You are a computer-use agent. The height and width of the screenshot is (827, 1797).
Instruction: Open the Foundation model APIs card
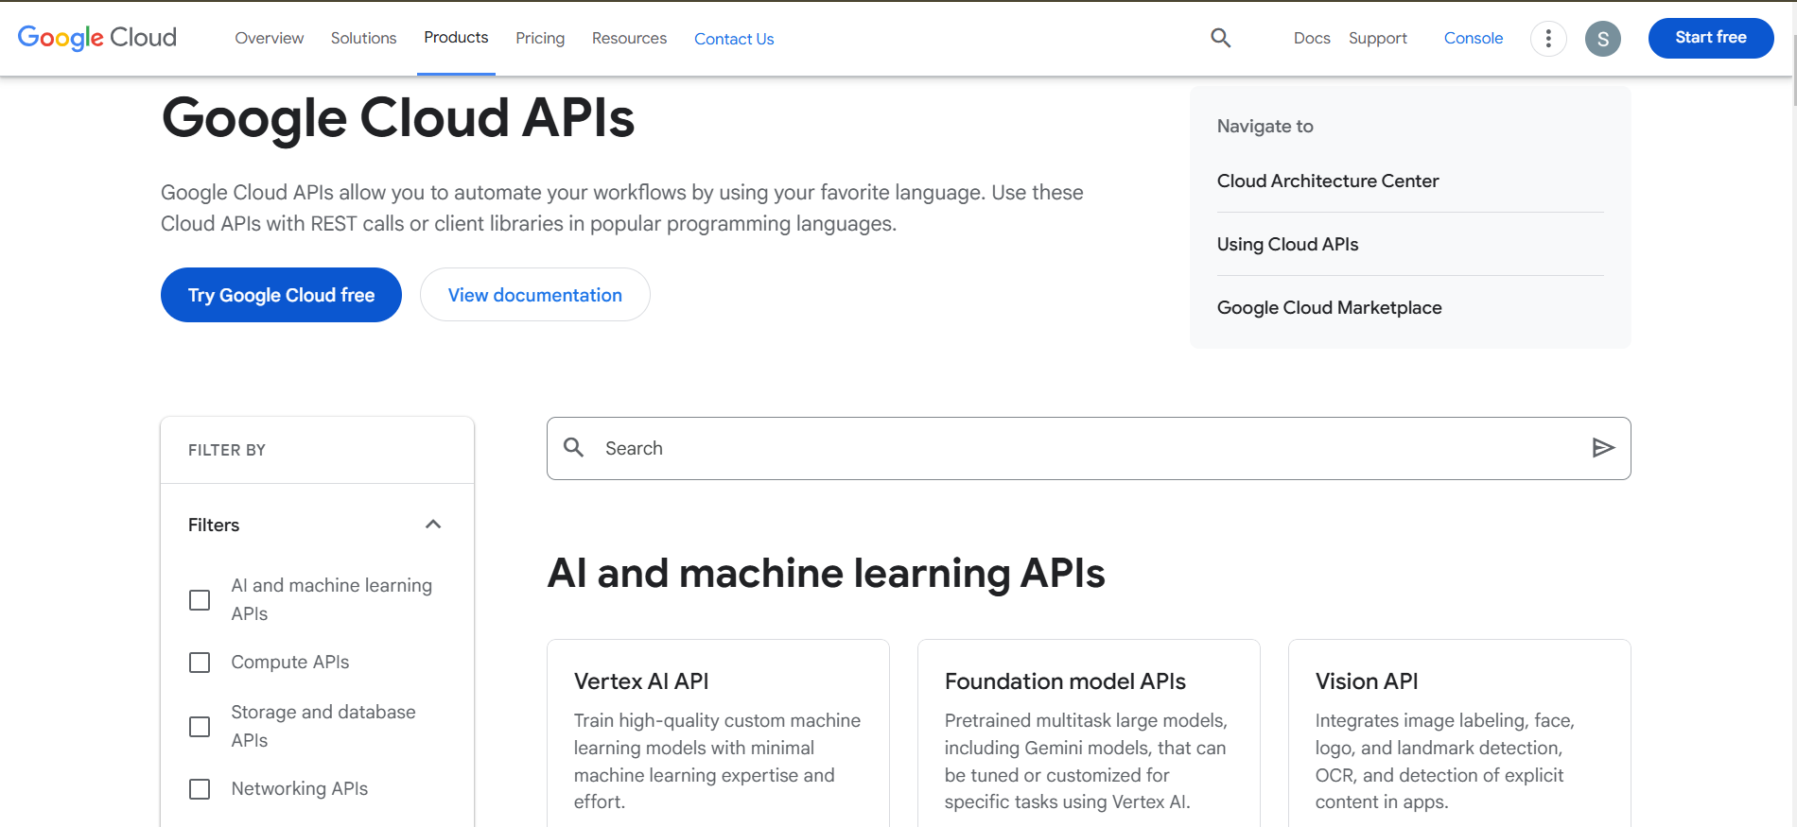[1089, 733]
